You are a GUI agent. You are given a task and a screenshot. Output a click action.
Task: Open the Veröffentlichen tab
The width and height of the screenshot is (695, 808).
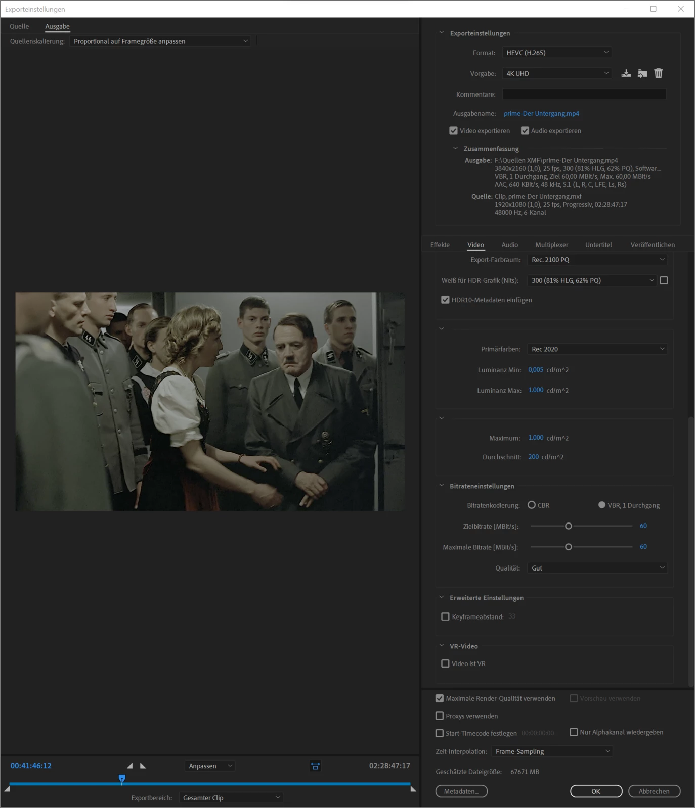pyautogui.click(x=653, y=245)
